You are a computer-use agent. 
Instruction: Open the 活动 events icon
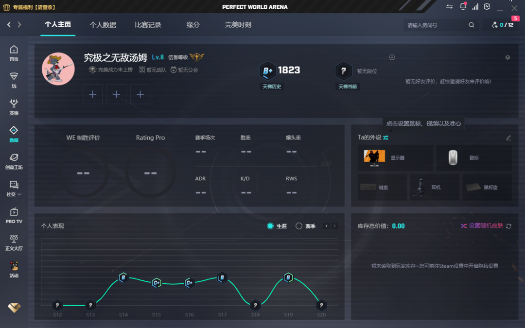coord(14,270)
